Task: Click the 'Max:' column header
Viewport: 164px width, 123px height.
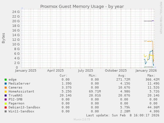Action: point(151,76)
